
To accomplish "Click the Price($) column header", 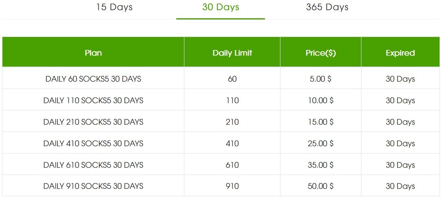I will [x=321, y=53].
